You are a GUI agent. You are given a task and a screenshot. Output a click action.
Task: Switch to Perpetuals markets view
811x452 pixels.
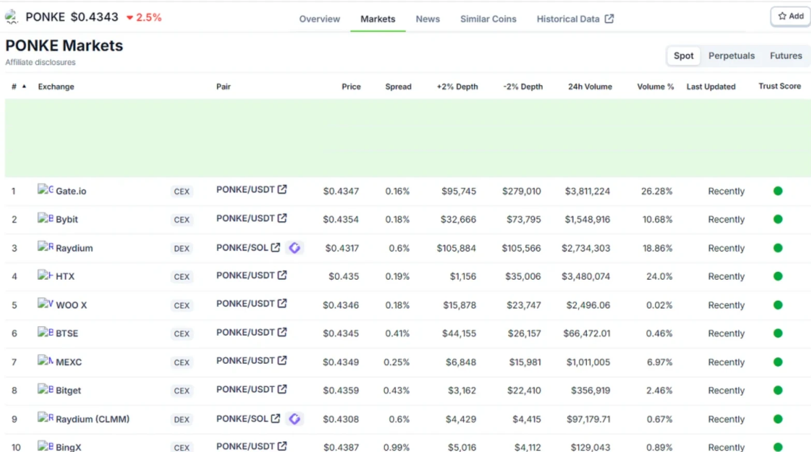click(x=731, y=56)
